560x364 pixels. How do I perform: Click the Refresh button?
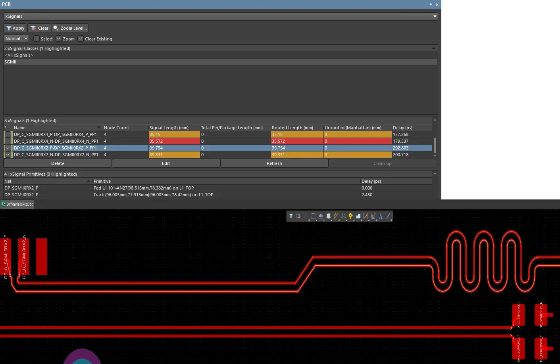(274, 163)
